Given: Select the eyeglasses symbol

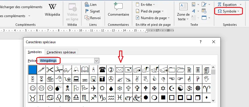Looking at the screenshot, I should pos(67,70).
